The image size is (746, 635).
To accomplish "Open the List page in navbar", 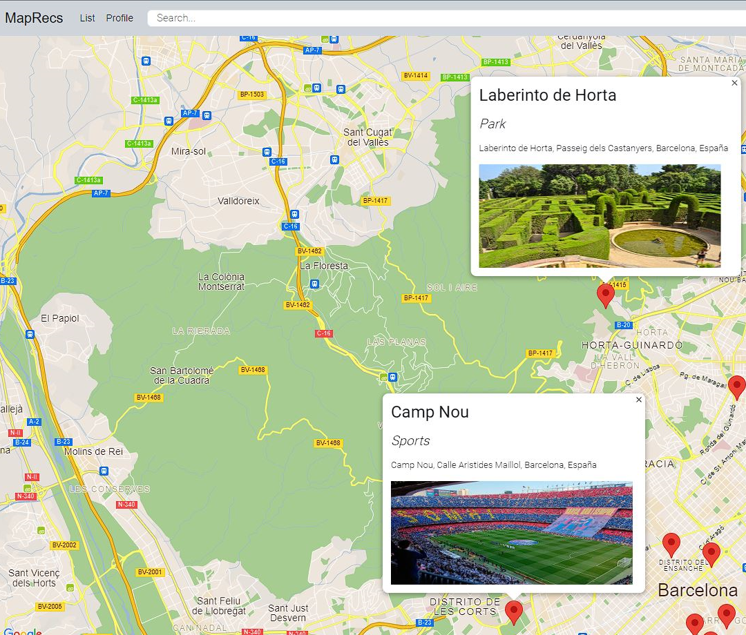I will tap(87, 18).
